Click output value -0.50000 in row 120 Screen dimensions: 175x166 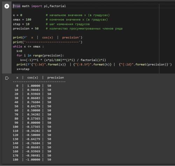pyautogui.click(x=33, y=135)
